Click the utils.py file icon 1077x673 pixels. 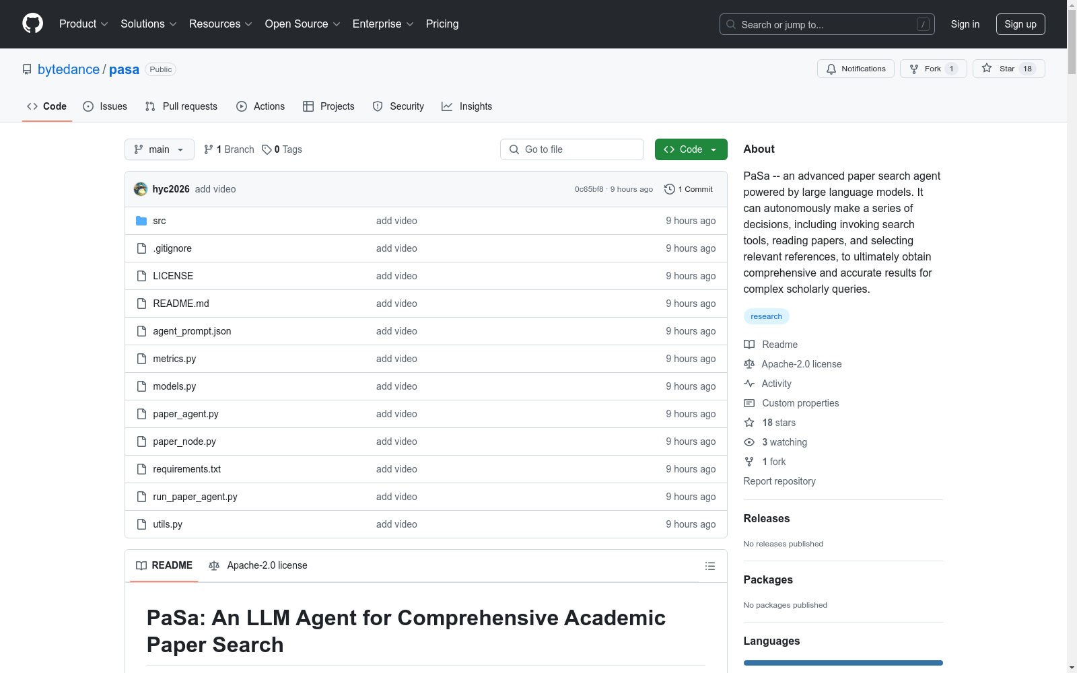[x=141, y=524]
